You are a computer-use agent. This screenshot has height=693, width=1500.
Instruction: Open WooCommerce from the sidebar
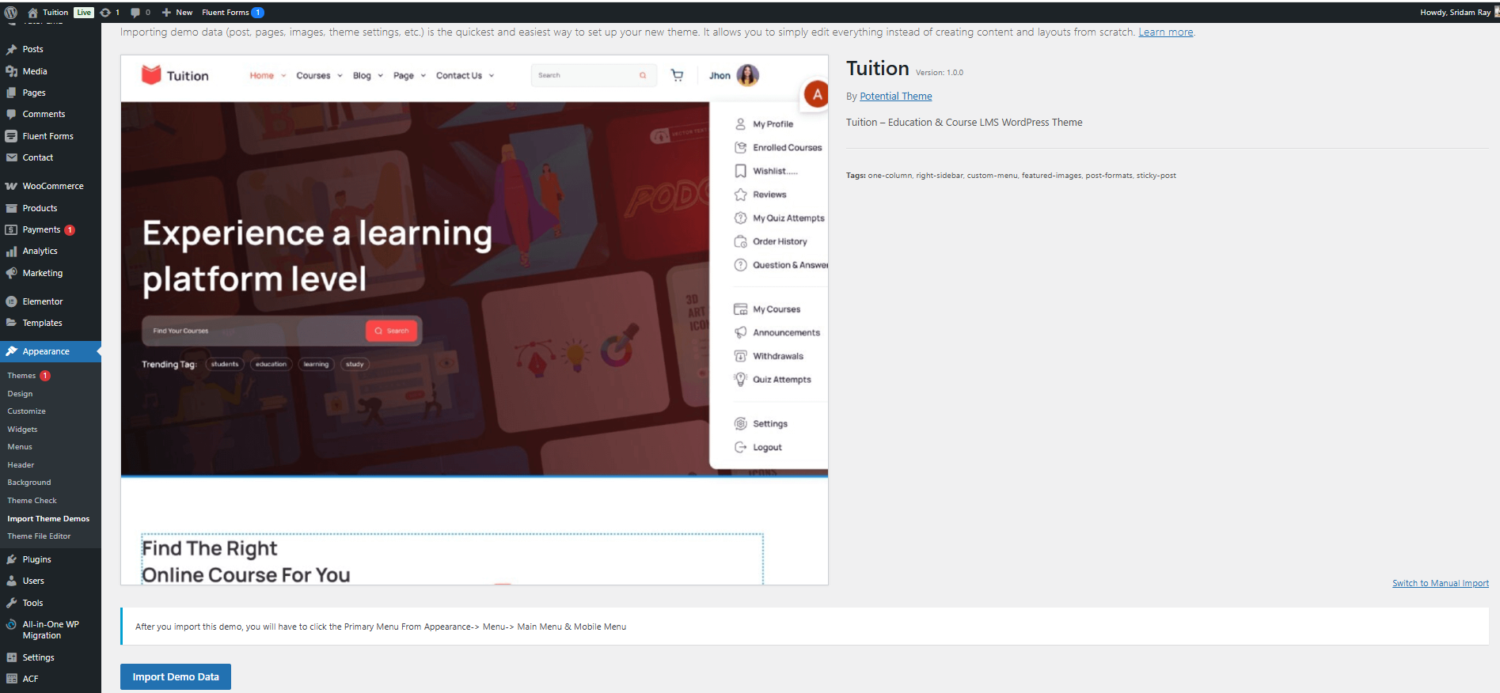coord(52,187)
